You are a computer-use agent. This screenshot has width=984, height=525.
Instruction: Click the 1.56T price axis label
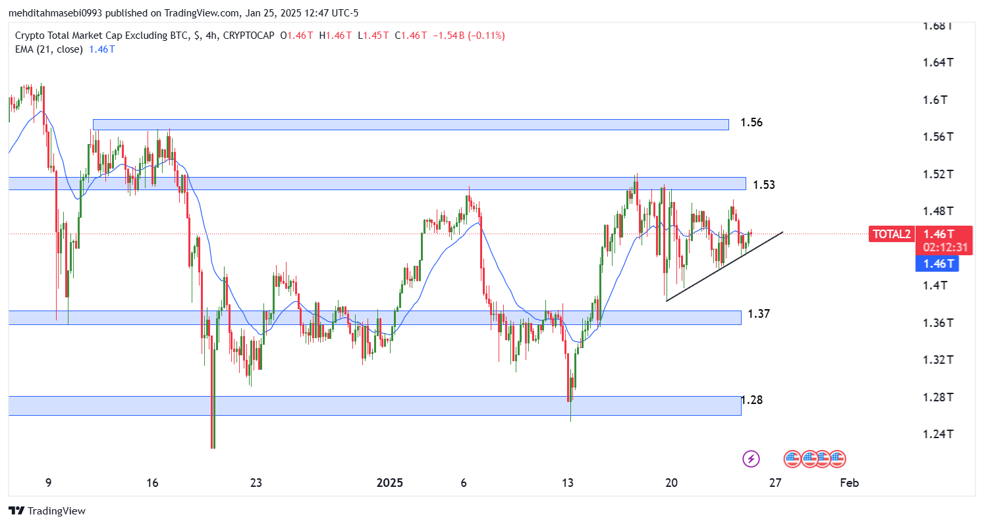938,137
